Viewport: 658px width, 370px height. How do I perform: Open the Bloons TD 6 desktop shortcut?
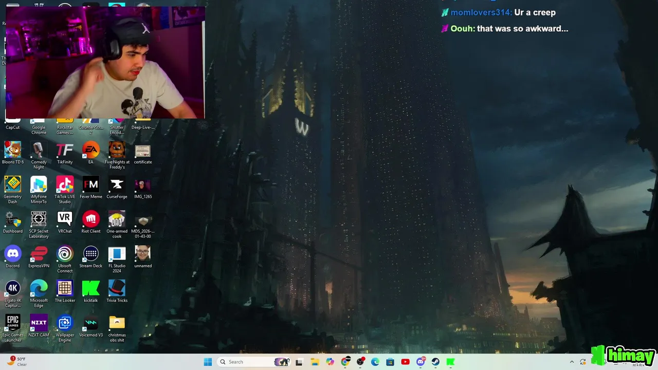13,153
